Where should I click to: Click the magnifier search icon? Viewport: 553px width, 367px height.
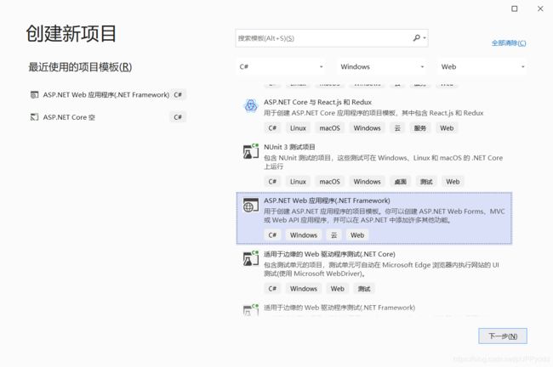416,38
